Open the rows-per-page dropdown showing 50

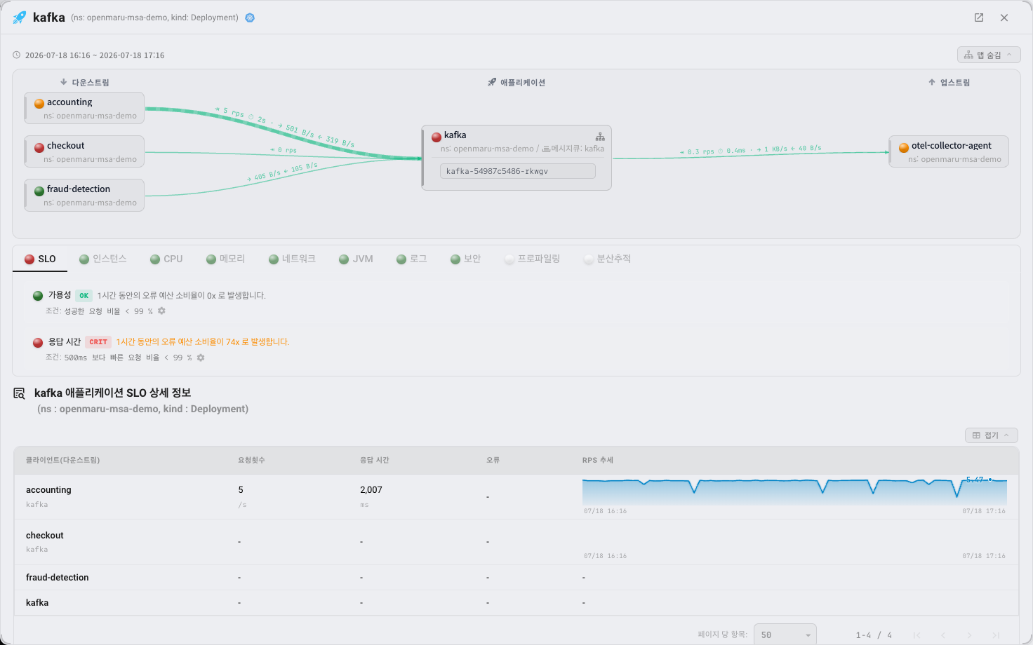pyautogui.click(x=785, y=634)
